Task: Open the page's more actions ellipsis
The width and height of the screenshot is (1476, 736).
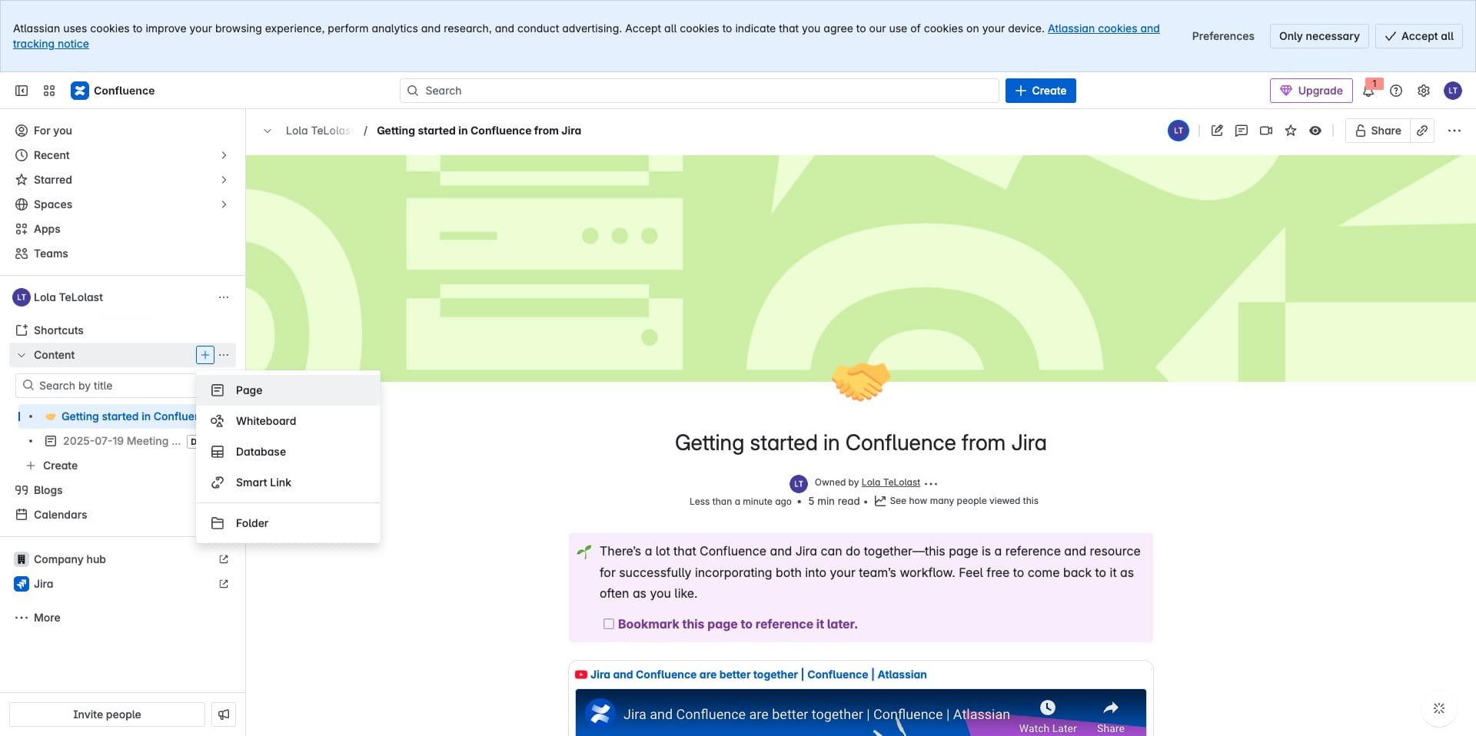Action: click(1454, 131)
